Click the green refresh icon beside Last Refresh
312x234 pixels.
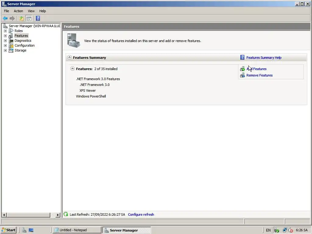point(66,214)
